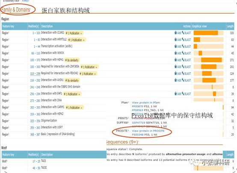Open SSF47719 SUPFAM entry link
Image resolution: width=237 pixels, height=173 pixels.
[139, 122]
